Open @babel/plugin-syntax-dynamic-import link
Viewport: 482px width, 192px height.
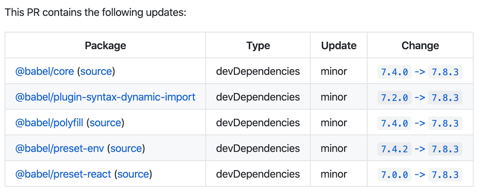(105, 97)
